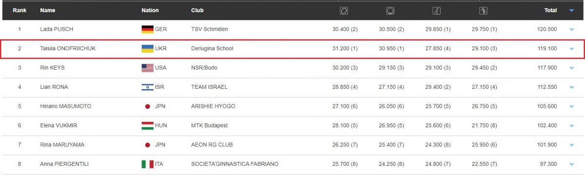Click the ball apparatus icon in header
585x178 pixels.
click(x=390, y=10)
